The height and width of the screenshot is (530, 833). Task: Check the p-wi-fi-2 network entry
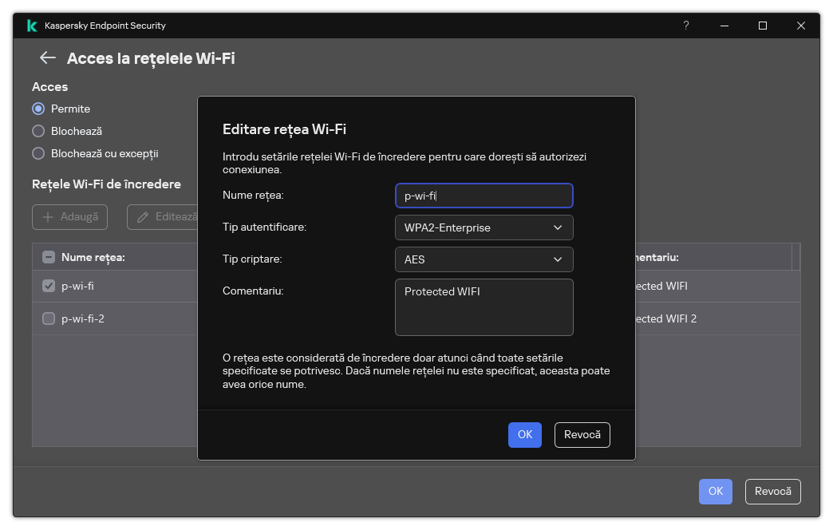point(48,318)
